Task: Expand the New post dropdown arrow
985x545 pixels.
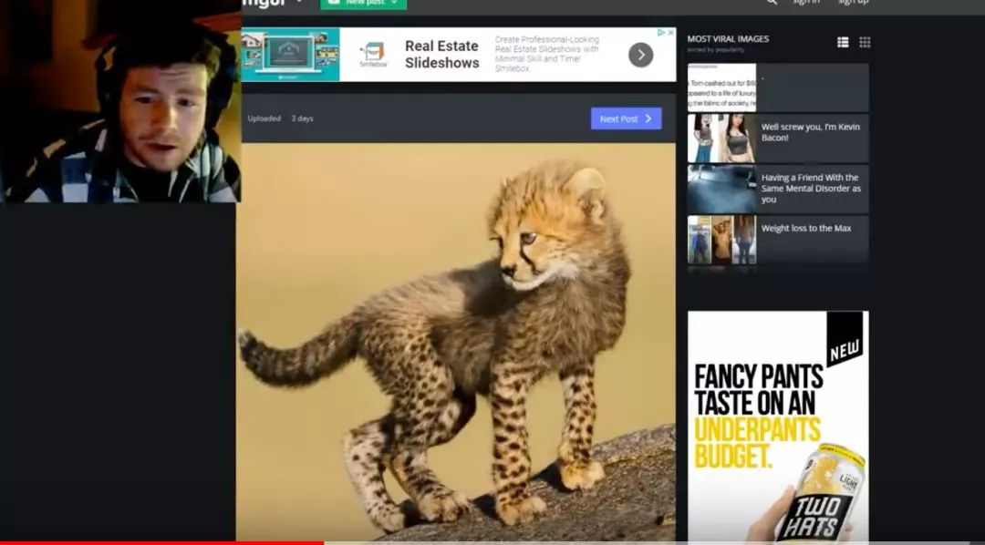Action: (x=394, y=3)
